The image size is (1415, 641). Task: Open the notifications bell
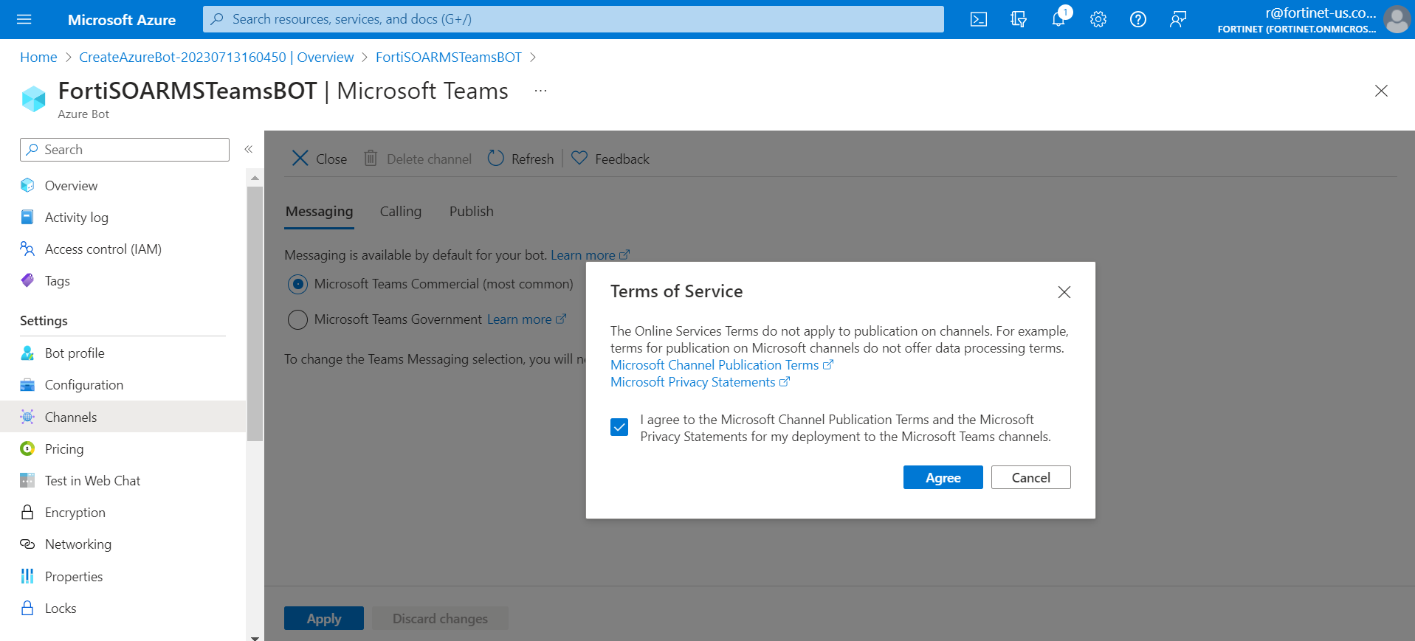pos(1058,19)
